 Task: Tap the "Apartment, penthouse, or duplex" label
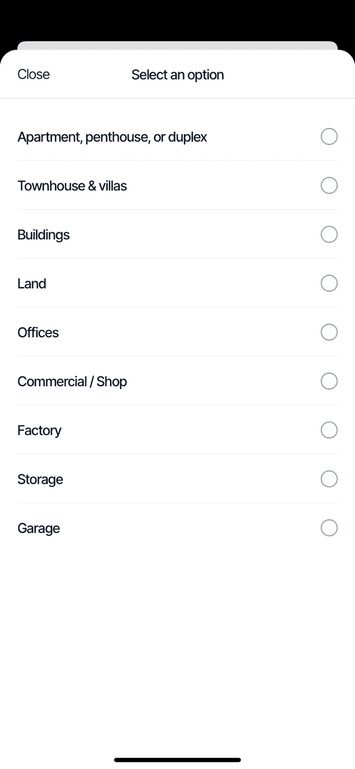pos(112,137)
